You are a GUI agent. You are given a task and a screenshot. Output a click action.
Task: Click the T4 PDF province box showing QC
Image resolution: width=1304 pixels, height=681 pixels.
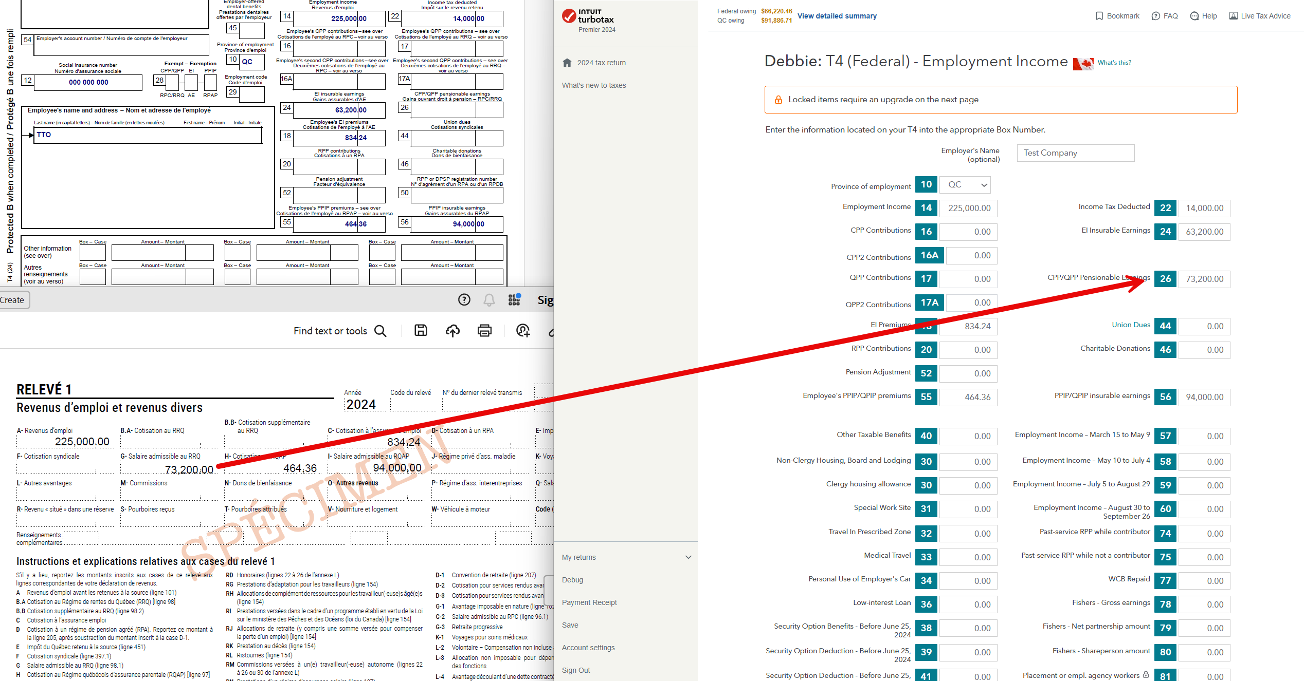pos(252,62)
